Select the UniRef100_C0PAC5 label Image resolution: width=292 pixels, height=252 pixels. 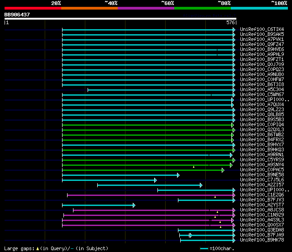point(262,170)
